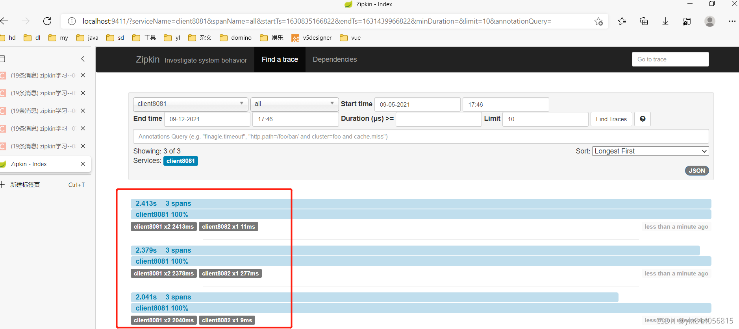Collapse the vertical tabs pane chevron
The height and width of the screenshot is (329, 739).
pos(83,59)
